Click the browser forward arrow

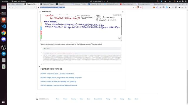[12, 7]
